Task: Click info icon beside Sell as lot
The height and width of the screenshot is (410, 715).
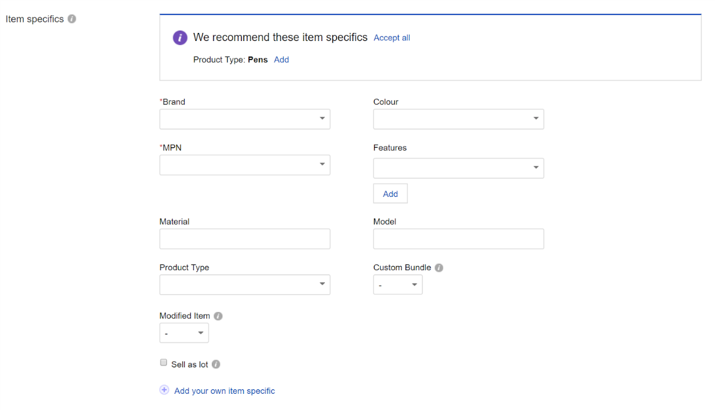Action: coord(216,364)
